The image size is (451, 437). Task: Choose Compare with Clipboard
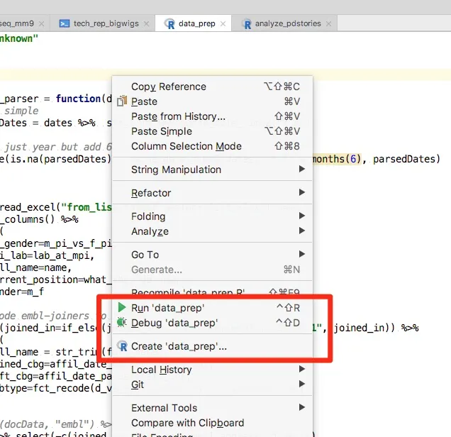(212, 423)
